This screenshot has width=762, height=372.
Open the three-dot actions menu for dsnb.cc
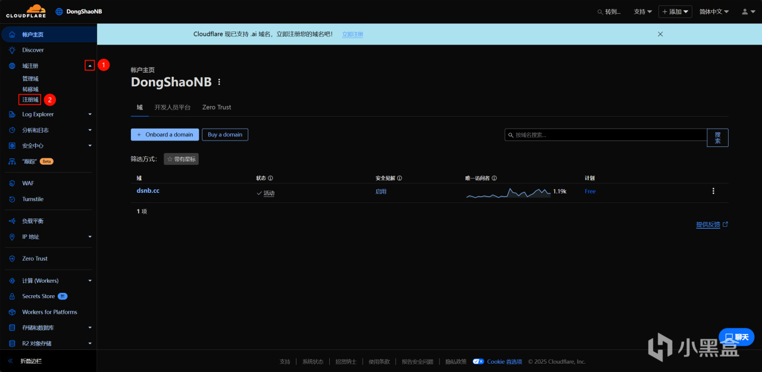[713, 191]
